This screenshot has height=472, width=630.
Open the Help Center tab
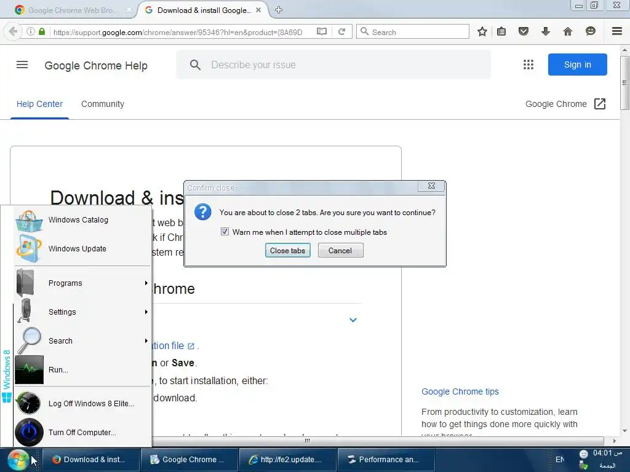[x=39, y=104]
